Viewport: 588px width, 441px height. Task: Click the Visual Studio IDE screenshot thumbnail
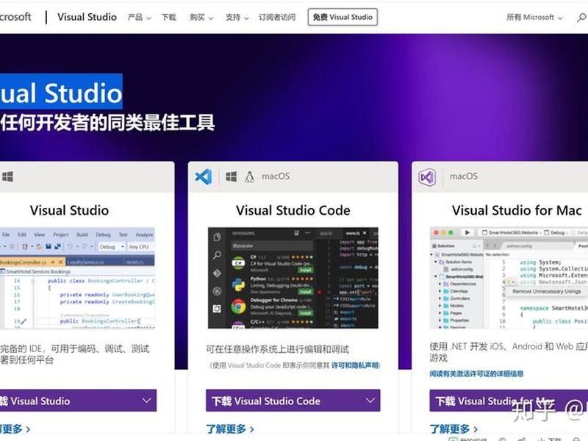coord(77,278)
